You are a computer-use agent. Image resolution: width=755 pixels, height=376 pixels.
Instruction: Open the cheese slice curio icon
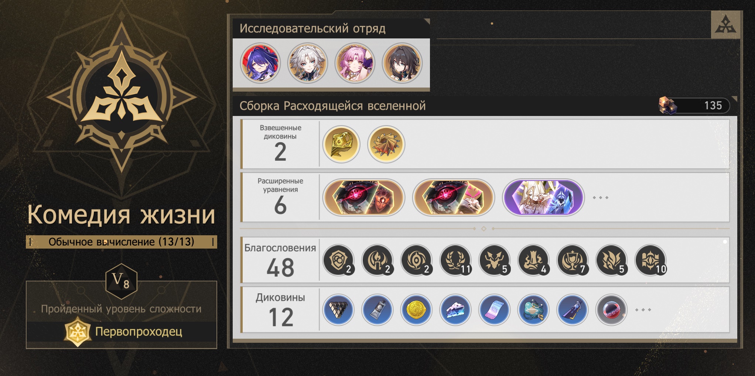coord(455,310)
